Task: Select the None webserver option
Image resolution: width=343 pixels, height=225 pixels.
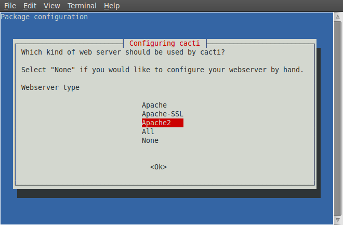Action: pos(150,140)
